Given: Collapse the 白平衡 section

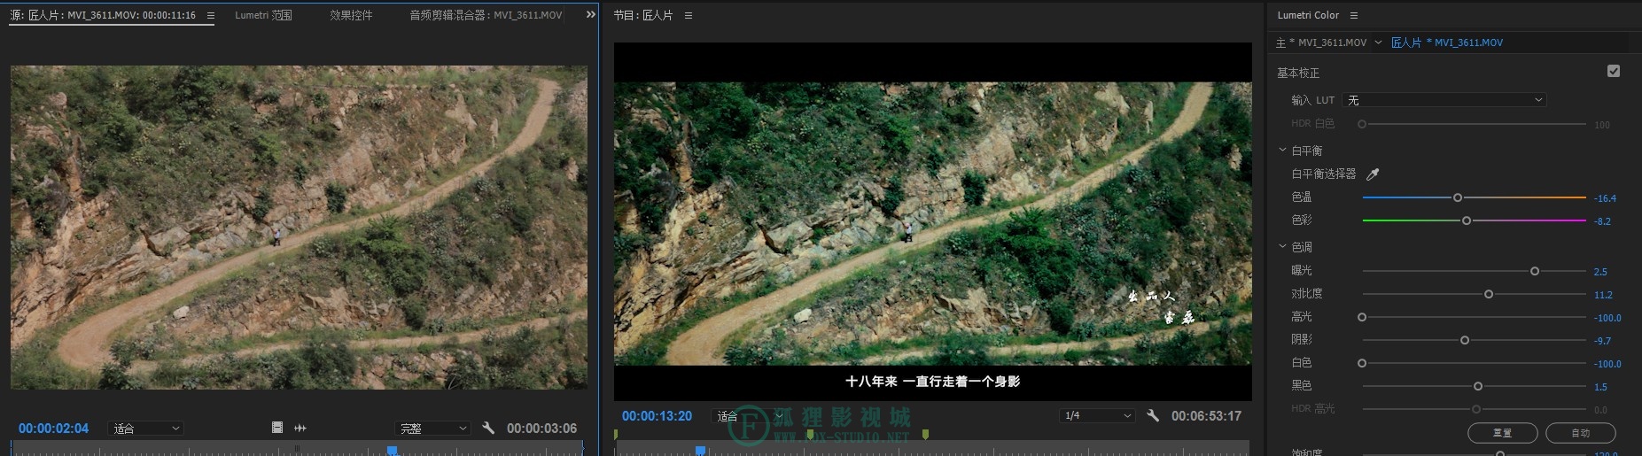Looking at the screenshot, I should point(1282,151).
